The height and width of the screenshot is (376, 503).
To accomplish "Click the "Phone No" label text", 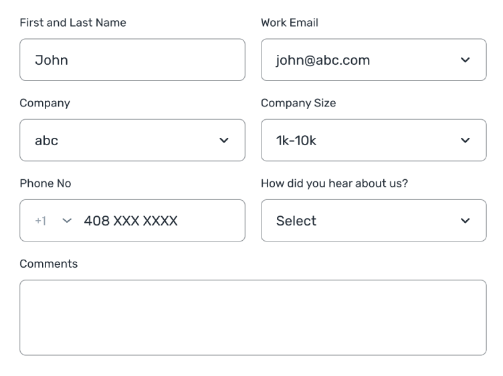I will coord(45,183).
